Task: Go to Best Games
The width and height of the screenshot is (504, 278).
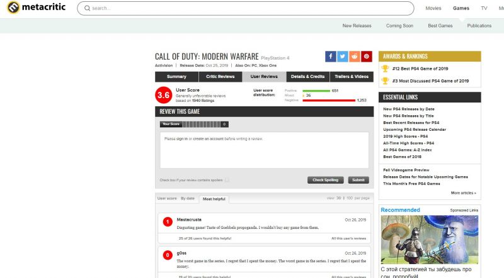Action: [x=440, y=26]
